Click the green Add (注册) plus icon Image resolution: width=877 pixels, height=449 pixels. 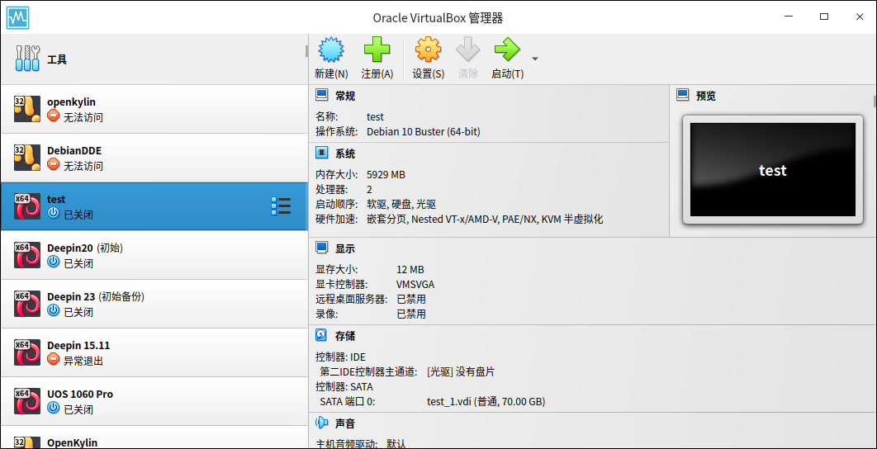377,51
